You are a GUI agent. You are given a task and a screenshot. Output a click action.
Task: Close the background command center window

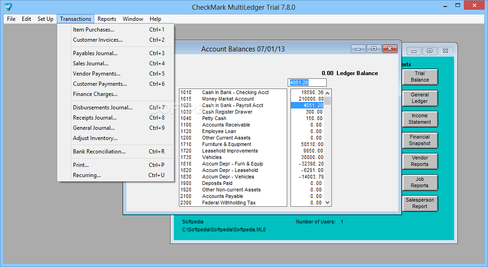[x=445, y=51]
